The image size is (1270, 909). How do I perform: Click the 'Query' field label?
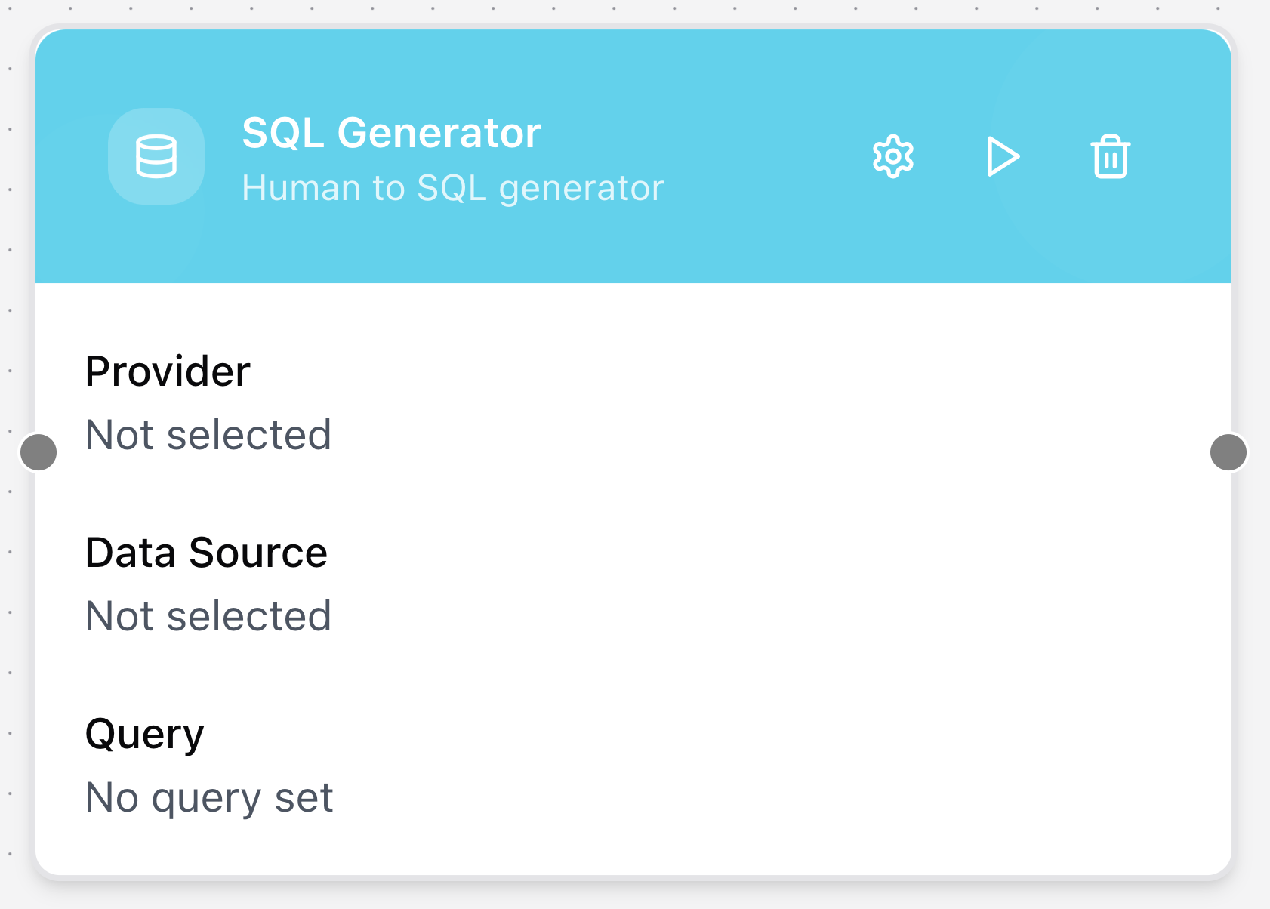[144, 734]
